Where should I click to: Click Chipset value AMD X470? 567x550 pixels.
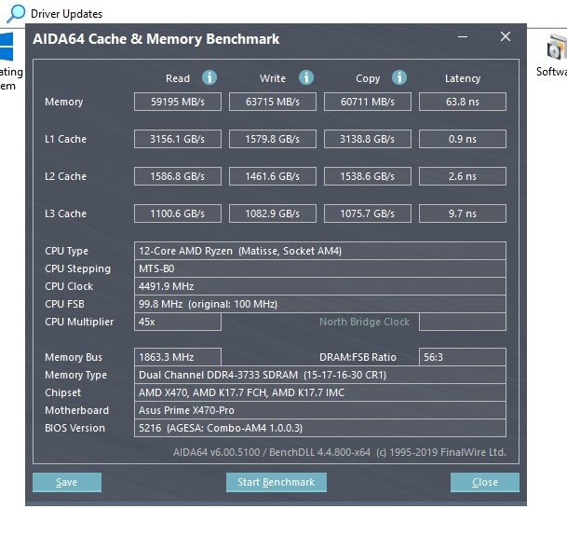tap(320, 392)
